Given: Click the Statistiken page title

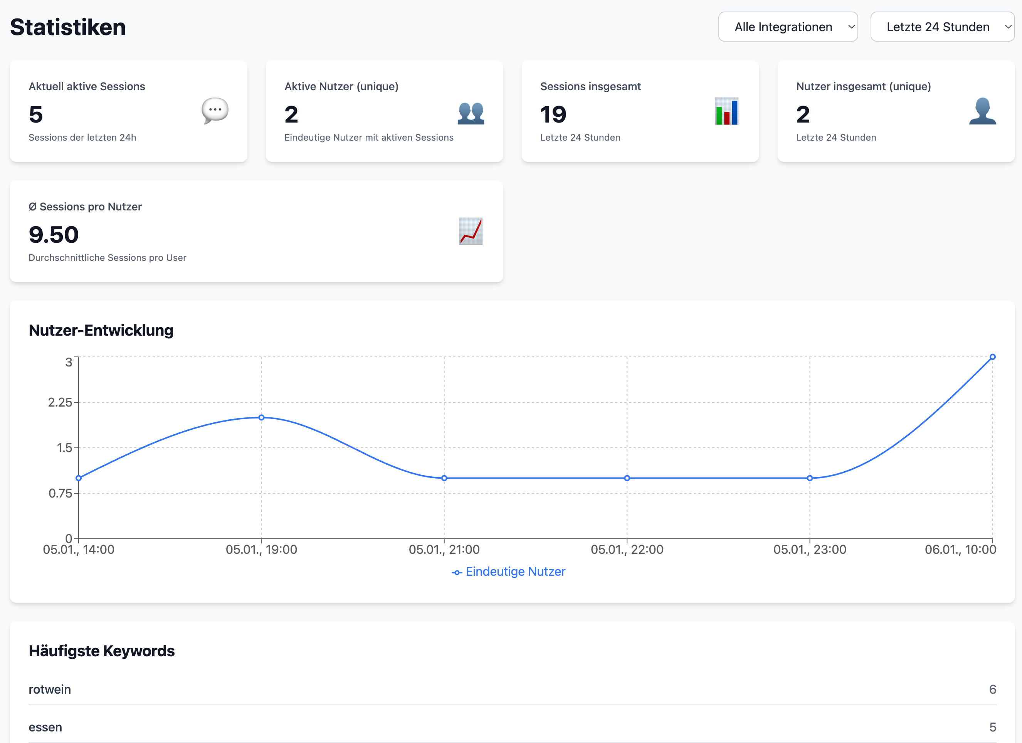Looking at the screenshot, I should (x=68, y=27).
